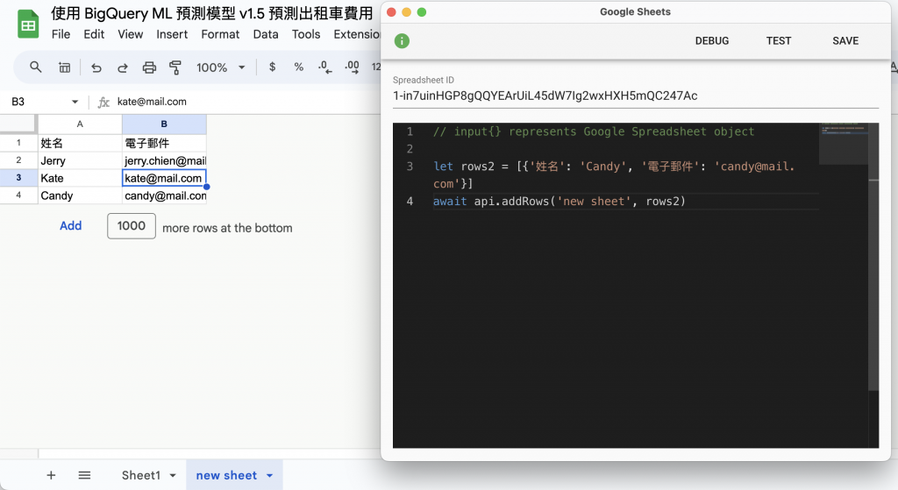The height and width of the screenshot is (490, 898).
Task: Click code line 3 let rows2
Action: 613,174
